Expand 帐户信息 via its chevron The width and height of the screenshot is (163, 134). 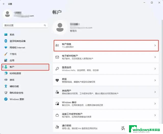(155, 45)
